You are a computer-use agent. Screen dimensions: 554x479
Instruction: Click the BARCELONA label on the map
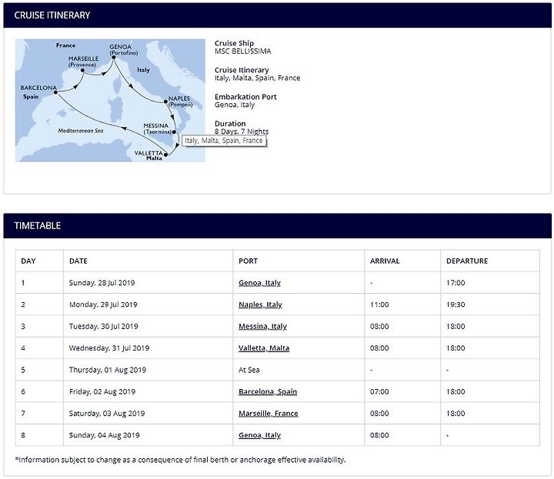(38, 88)
